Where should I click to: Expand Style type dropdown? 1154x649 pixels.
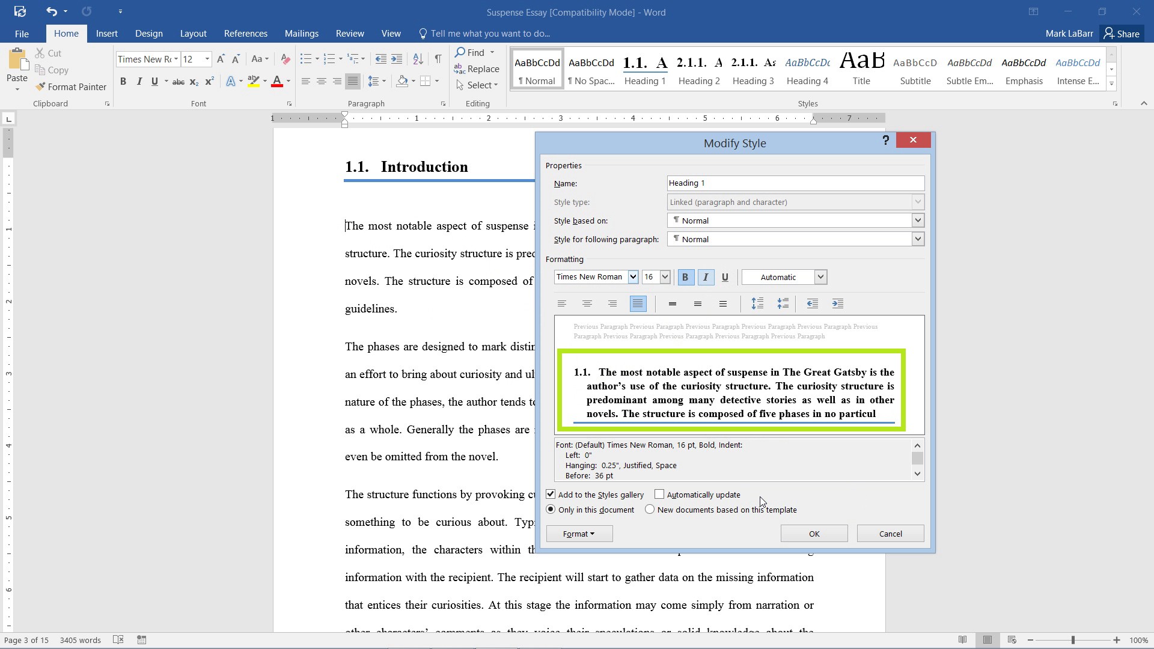[x=917, y=201]
